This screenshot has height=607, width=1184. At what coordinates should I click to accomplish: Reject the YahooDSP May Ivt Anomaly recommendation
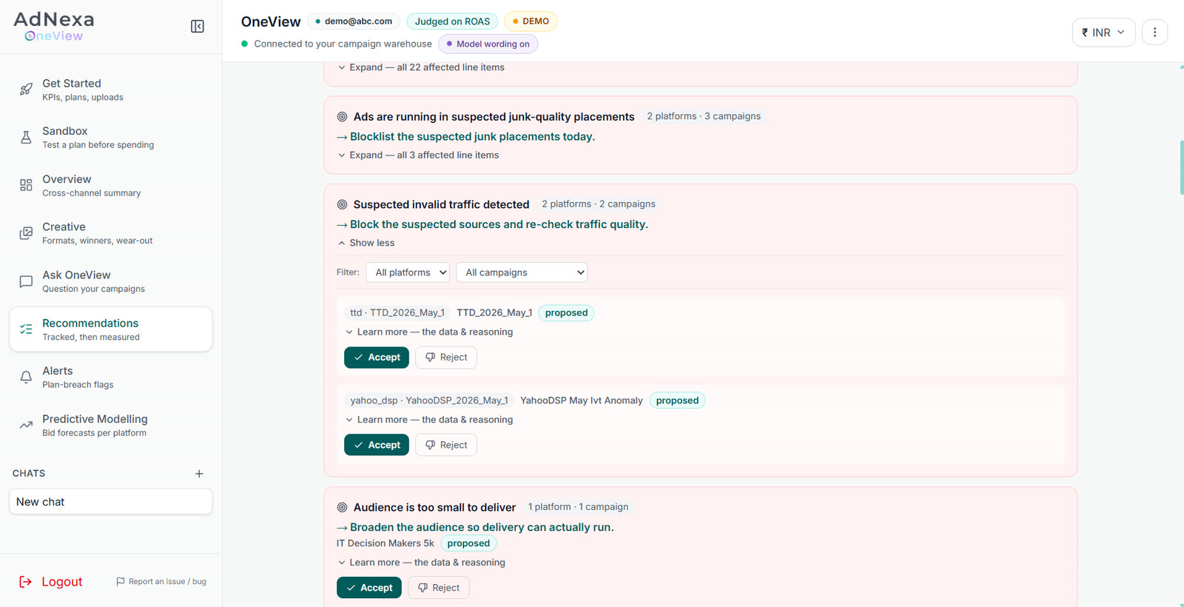(446, 445)
